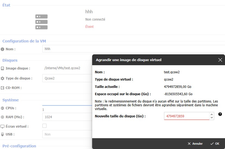Toggle the Écran virtuel checkbox
225x149 pixels.
tap(44, 126)
